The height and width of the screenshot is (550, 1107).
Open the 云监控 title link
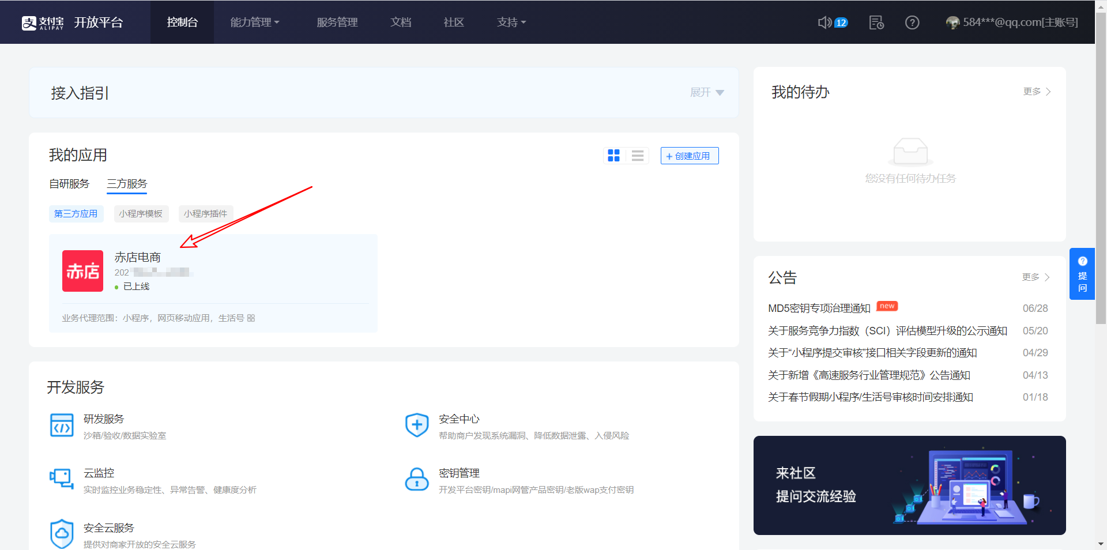pos(99,473)
